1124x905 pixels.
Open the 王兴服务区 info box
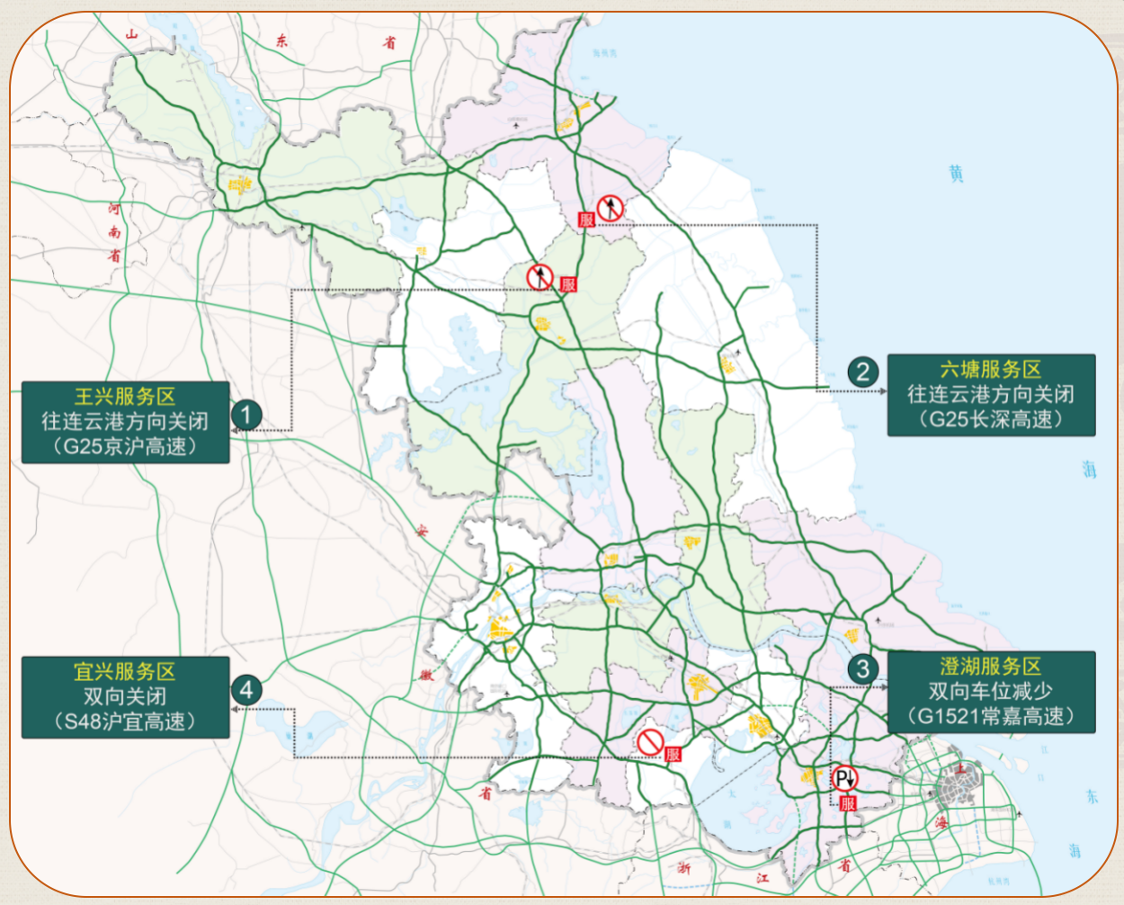click(x=126, y=422)
